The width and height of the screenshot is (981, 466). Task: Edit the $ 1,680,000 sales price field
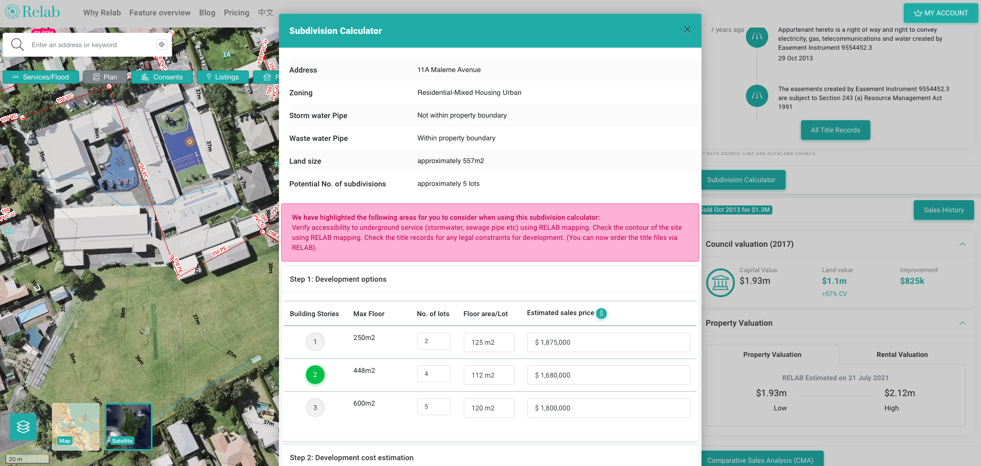click(x=609, y=375)
